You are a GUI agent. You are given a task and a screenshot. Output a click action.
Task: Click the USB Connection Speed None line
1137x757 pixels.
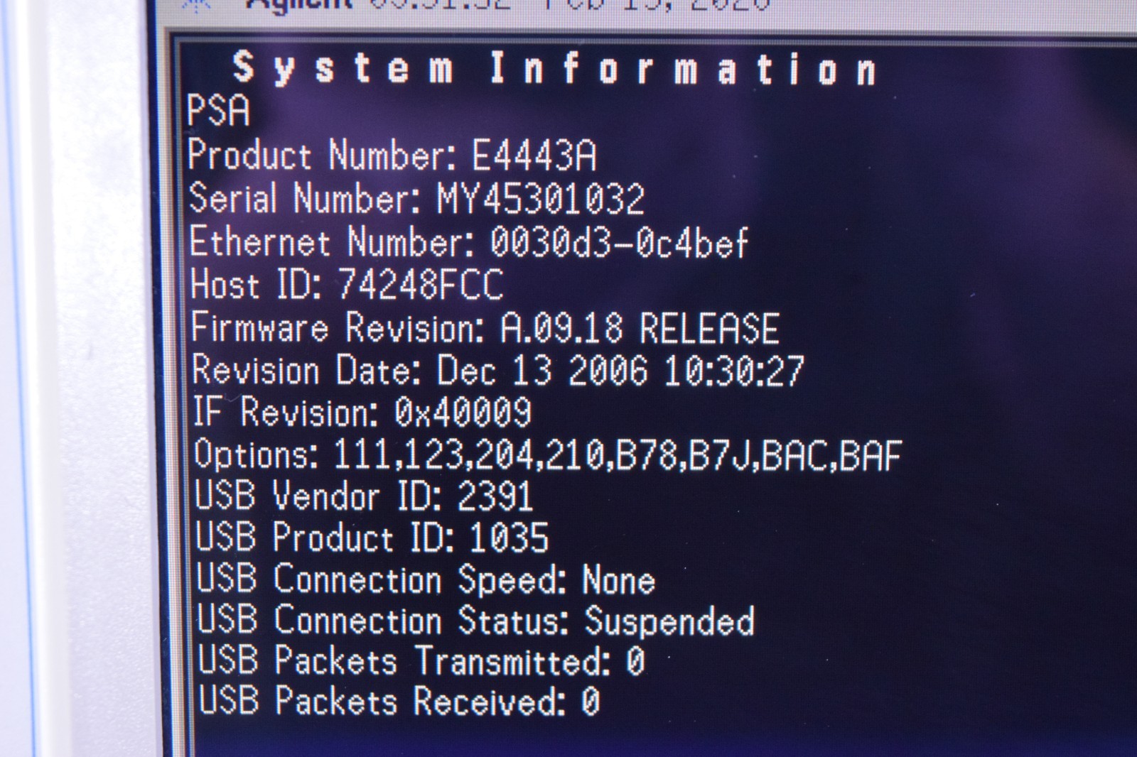tap(425, 579)
